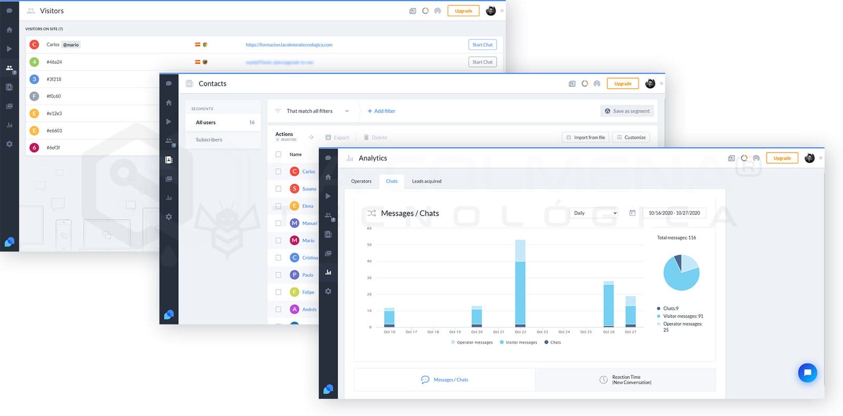Click the pie chart of total messages
The width and height of the screenshot is (843, 416).
tap(681, 272)
